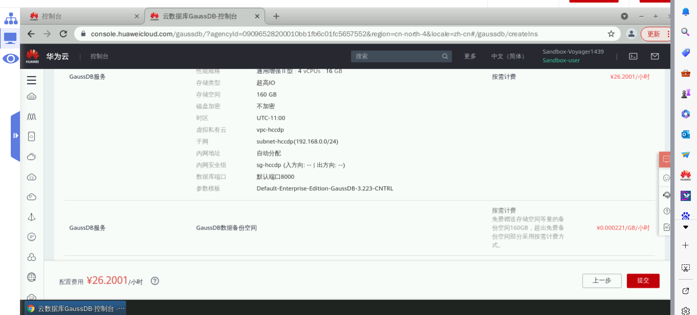Click the network hierarchy icon at far left
Viewport: 697px width, 315px height.
(x=11, y=19)
